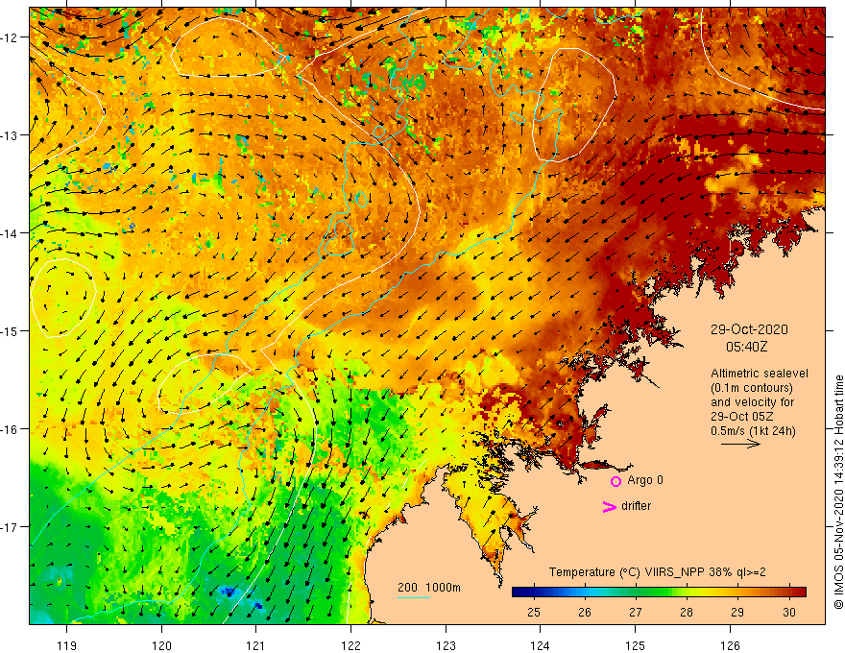Click longitude axis label 123
Image resolution: width=845 pixels, height=653 pixels.
[x=446, y=645]
